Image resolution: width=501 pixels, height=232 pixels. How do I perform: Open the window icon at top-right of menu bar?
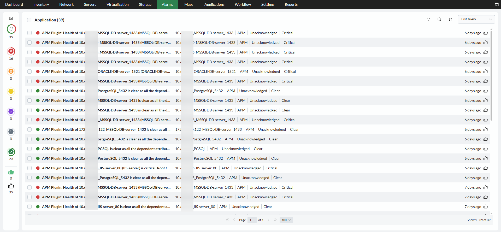coord(497,4)
